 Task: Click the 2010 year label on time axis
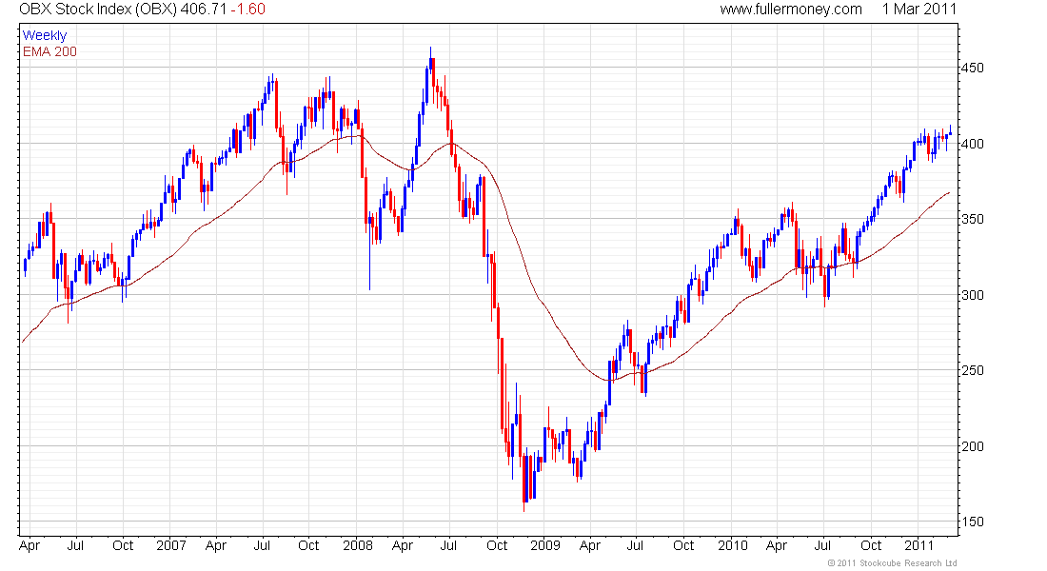(733, 545)
